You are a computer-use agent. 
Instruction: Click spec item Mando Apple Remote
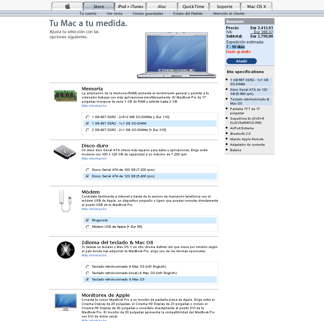tap(247, 139)
